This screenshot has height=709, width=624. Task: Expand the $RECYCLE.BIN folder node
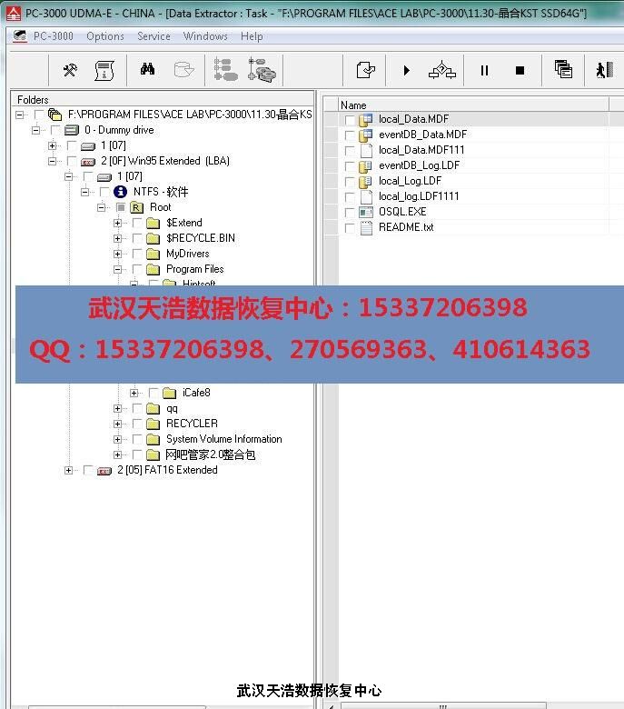(118, 238)
